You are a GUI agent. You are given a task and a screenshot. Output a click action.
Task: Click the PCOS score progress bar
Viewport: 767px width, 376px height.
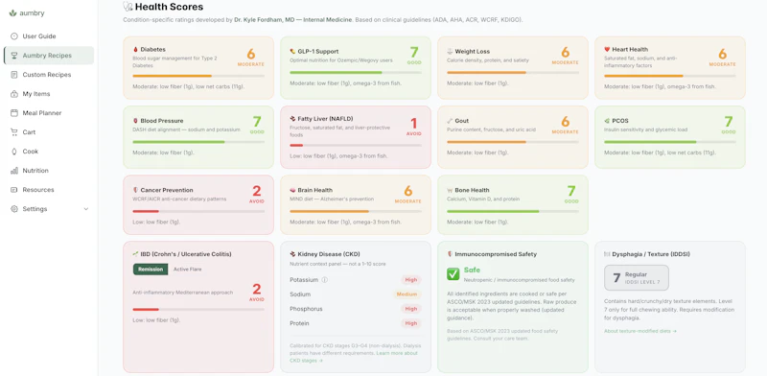[x=670, y=142]
